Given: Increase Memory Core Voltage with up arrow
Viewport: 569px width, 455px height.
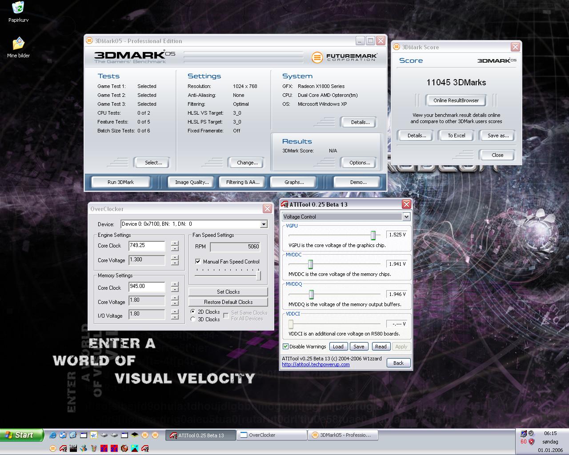Looking at the screenshot, I should [x=175, y=298].
